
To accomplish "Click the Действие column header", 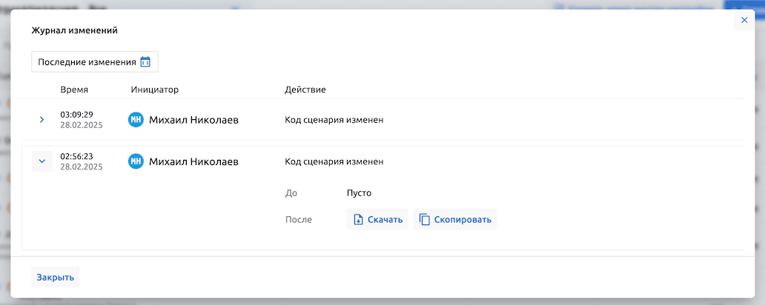I will tap(305, 90).
